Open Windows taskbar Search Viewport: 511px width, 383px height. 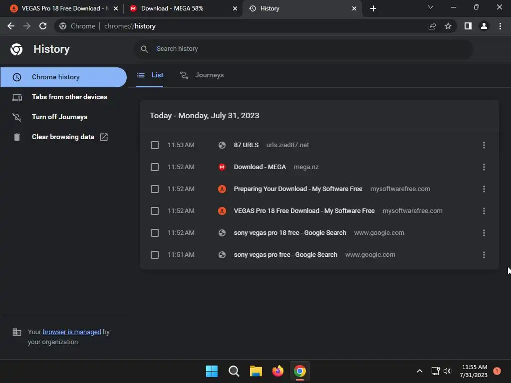click(x=234, y=371)
